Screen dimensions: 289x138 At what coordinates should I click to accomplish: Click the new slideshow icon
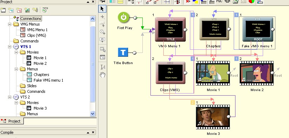(x=27, y=10)
